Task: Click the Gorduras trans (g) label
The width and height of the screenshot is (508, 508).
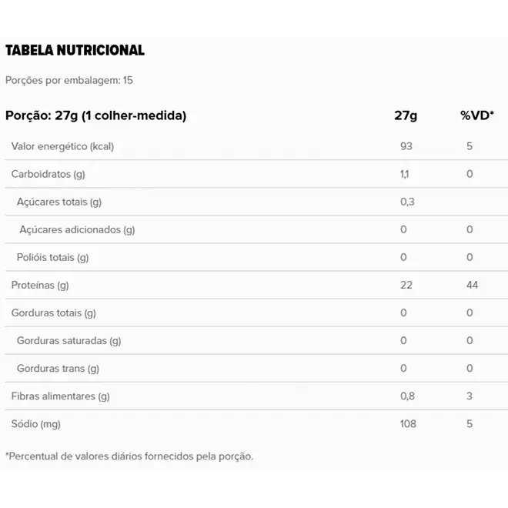Action: (58, 369)
